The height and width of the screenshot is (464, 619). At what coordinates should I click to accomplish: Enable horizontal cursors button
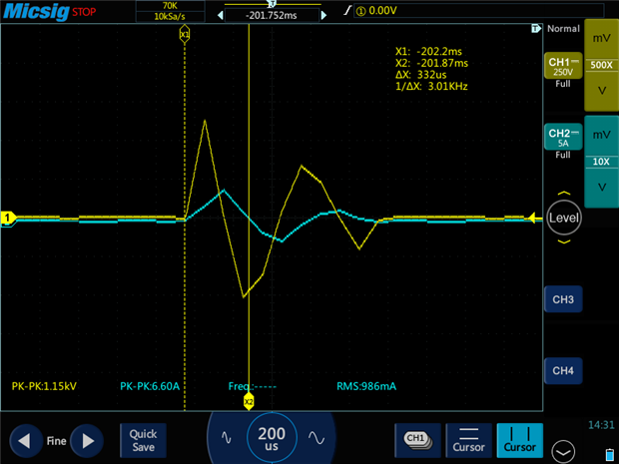pos(468,440)
